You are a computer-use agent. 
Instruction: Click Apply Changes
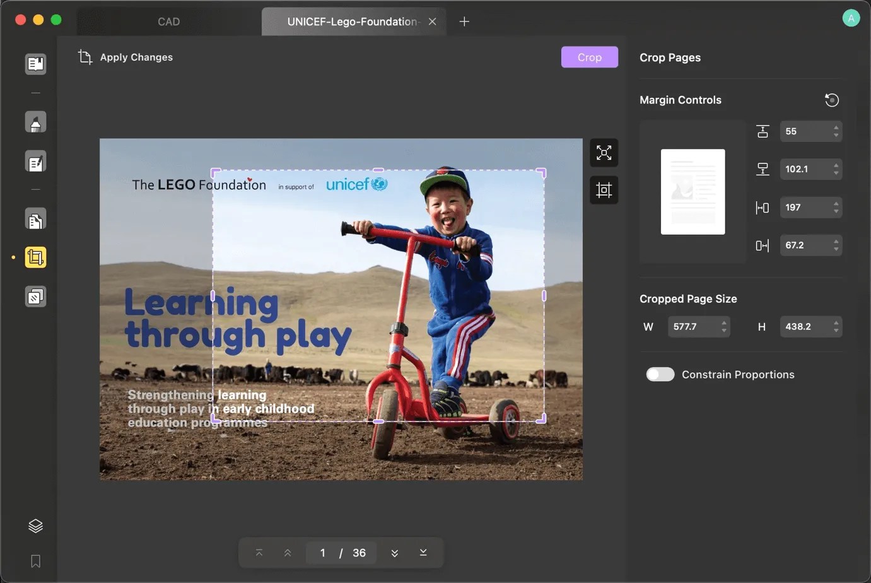126,57
